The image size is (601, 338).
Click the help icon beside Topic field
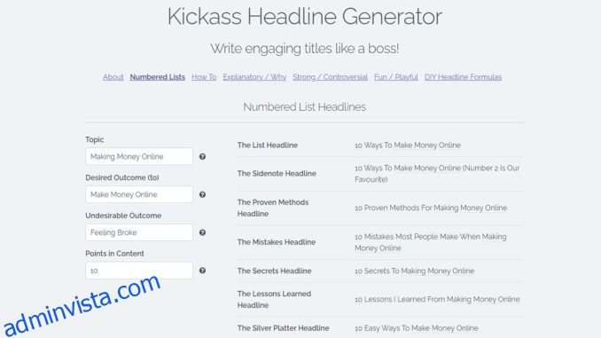202,156
